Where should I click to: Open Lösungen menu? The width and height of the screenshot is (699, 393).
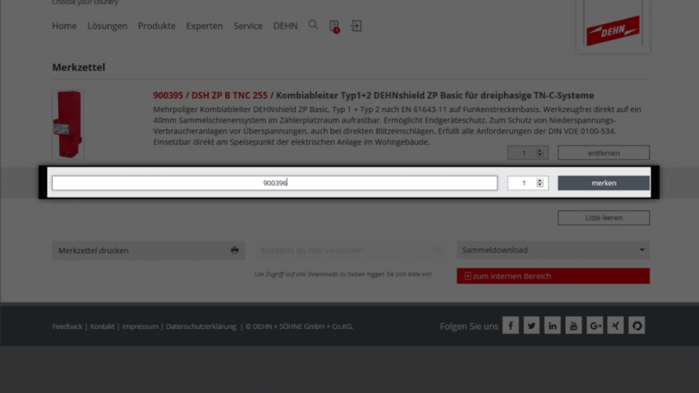tap(107, 26)
